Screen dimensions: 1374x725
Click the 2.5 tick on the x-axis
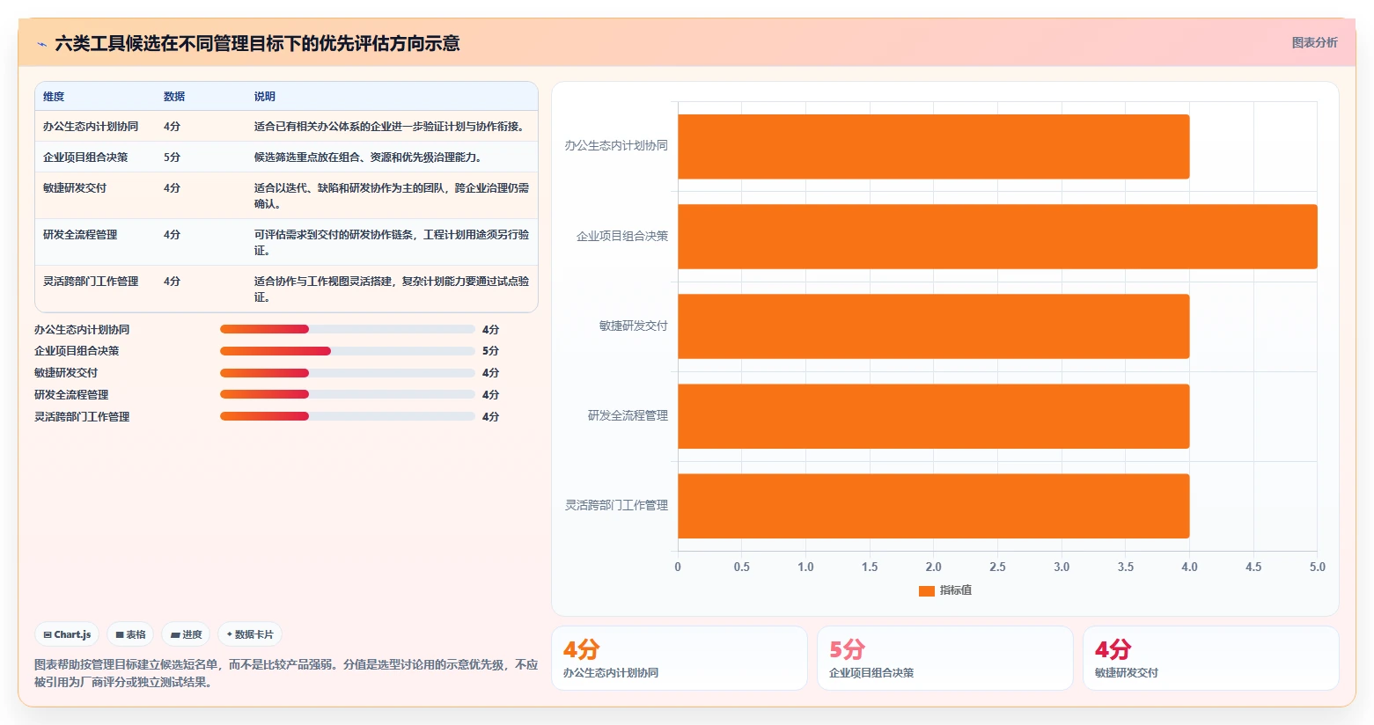pyautogui.click(x=997, y=567)
